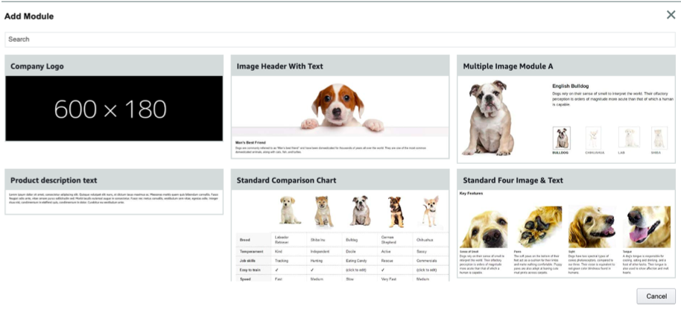Click the large English Bulldog image

point(488,118)
